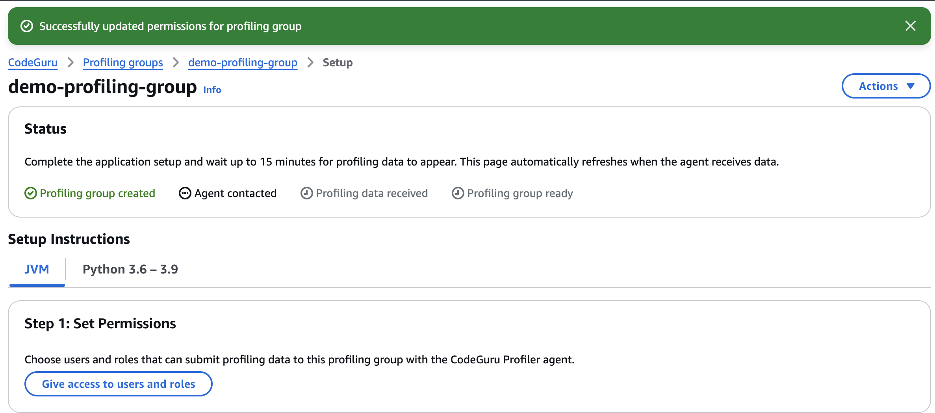This screenshot has height=413, width=935.
Task: Click the Agent contacted in-progress icon
Action: [185, 193]
